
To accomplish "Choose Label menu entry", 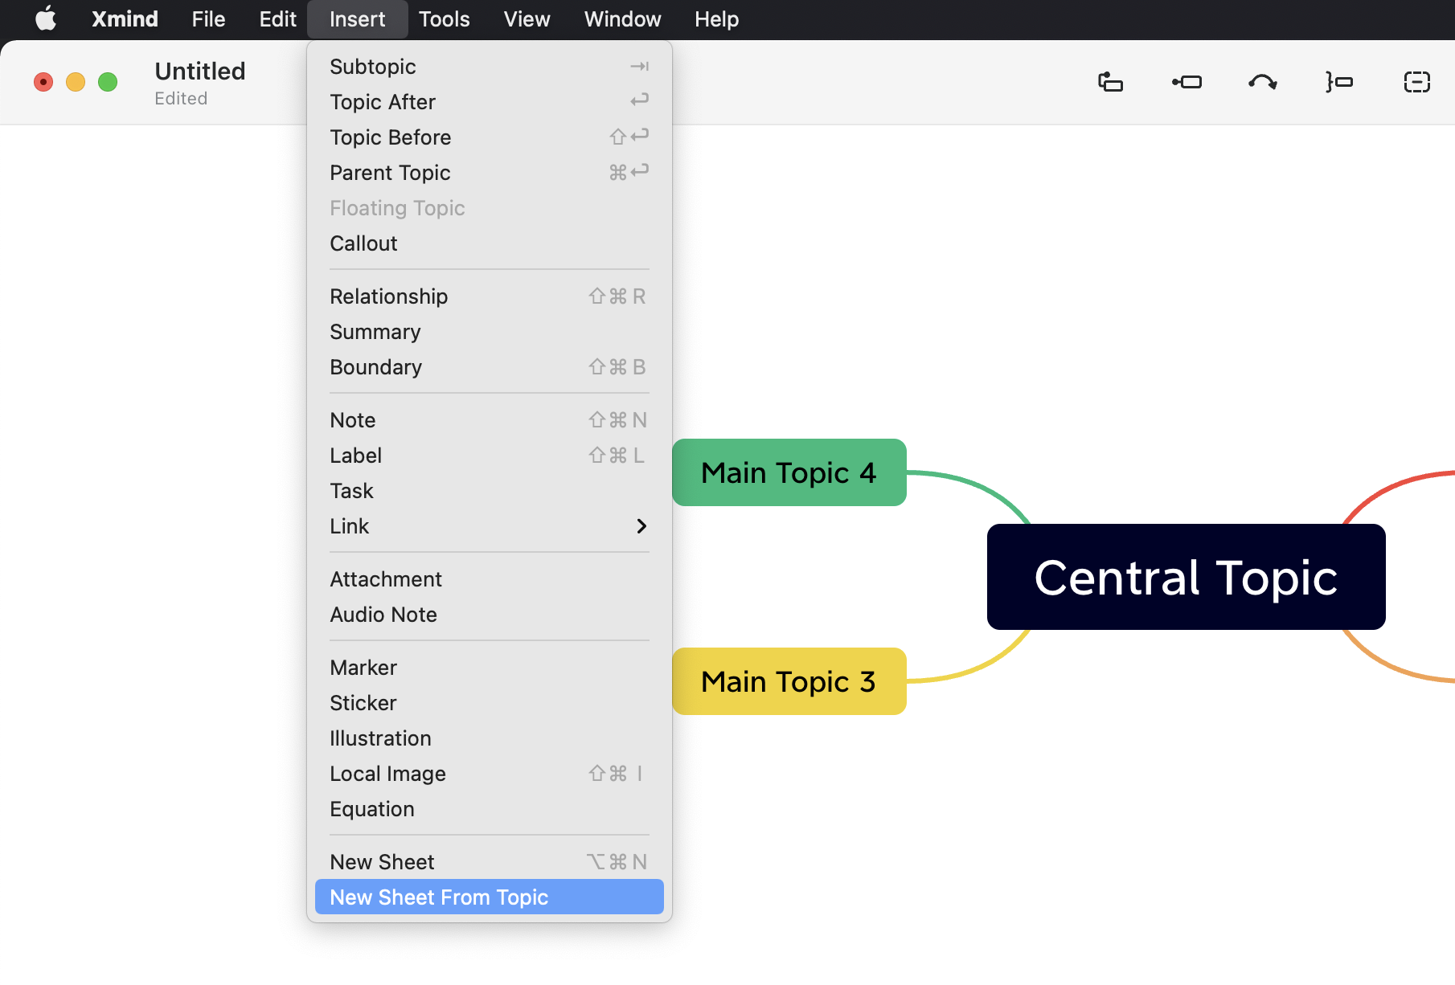I will pyautogui.click(x=490, y=456).
